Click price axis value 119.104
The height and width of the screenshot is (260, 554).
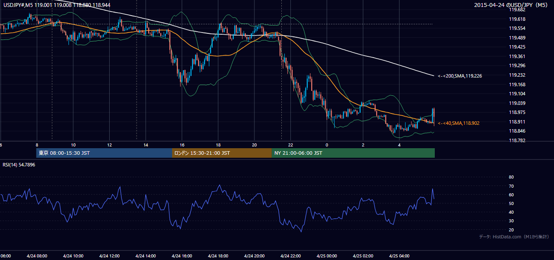point(517,94)
